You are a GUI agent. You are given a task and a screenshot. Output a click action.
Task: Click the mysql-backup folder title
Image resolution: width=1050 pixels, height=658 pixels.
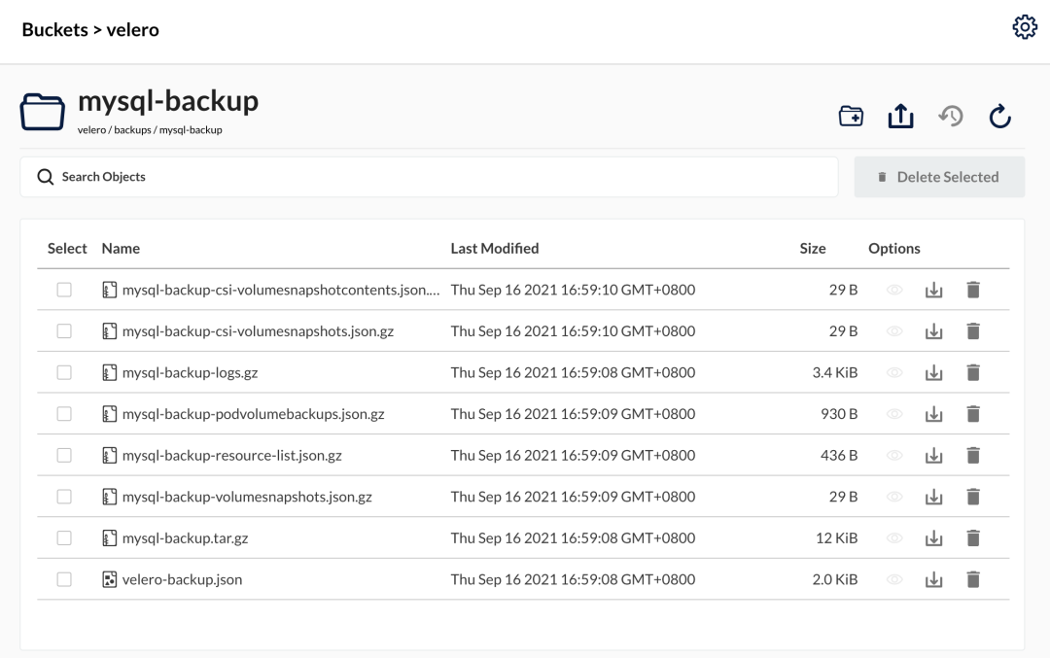click(x=168, y=102)
